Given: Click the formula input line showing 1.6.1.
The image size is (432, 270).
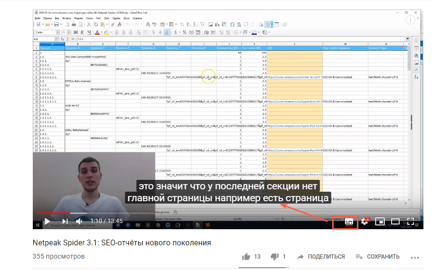Looking at the screenshot, I should (x=241, y=39).
